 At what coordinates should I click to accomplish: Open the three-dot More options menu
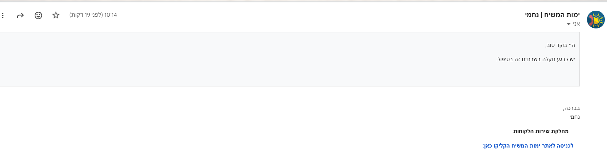pos(3,15)
